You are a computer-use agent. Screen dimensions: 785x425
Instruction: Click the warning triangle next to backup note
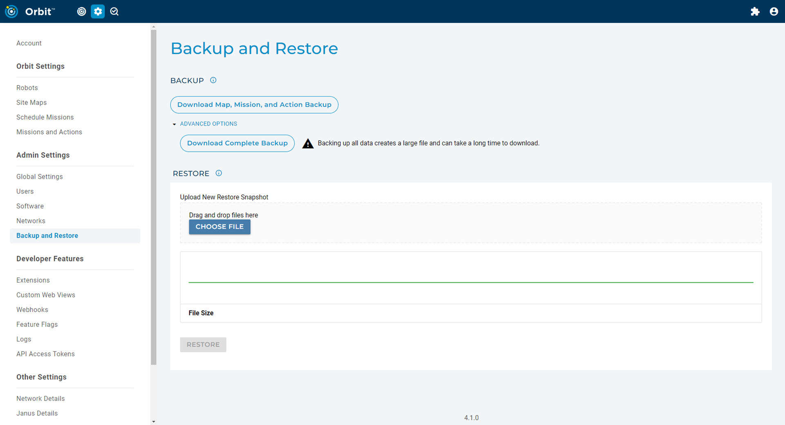click(x=308, y=143)
